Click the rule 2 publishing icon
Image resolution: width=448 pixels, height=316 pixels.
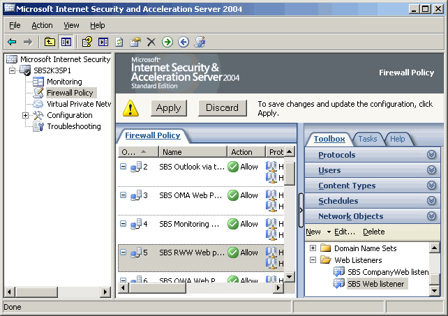[x=136, y=167]
